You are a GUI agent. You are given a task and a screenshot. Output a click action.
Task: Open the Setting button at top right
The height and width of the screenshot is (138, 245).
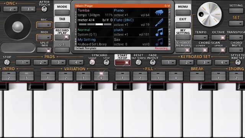pyautogui.click(x=236, y=11)
